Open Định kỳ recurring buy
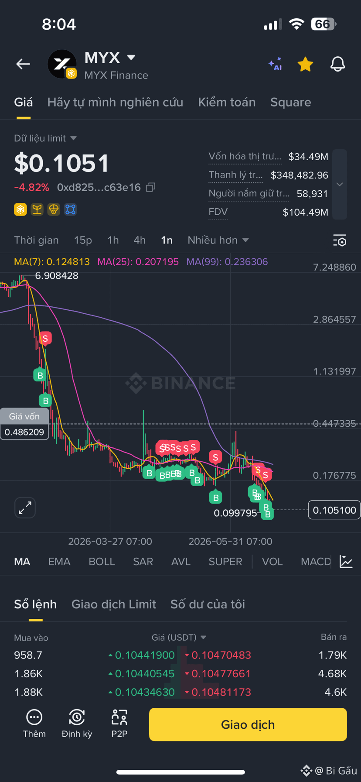Viewport: 361px width, 782px height. pyautogui.click(x=77, y=724)
